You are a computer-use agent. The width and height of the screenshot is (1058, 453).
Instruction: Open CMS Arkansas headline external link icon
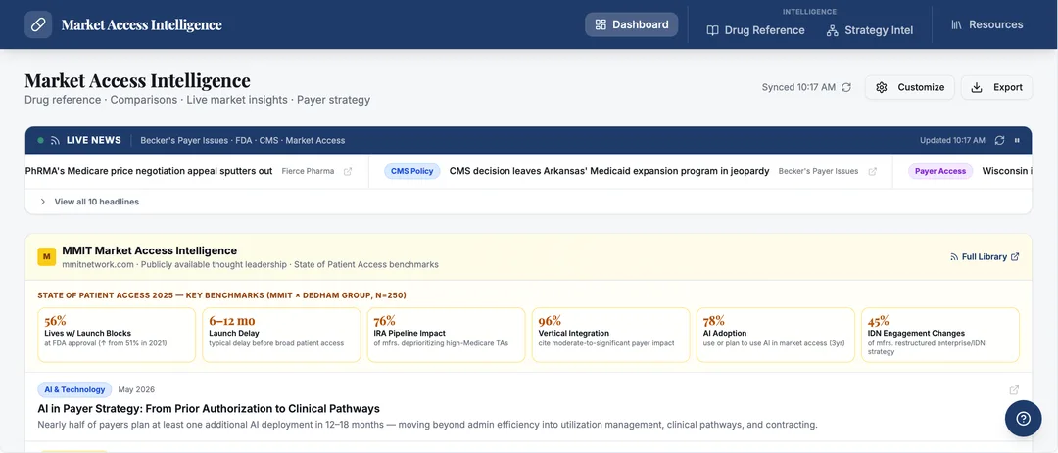873,171
